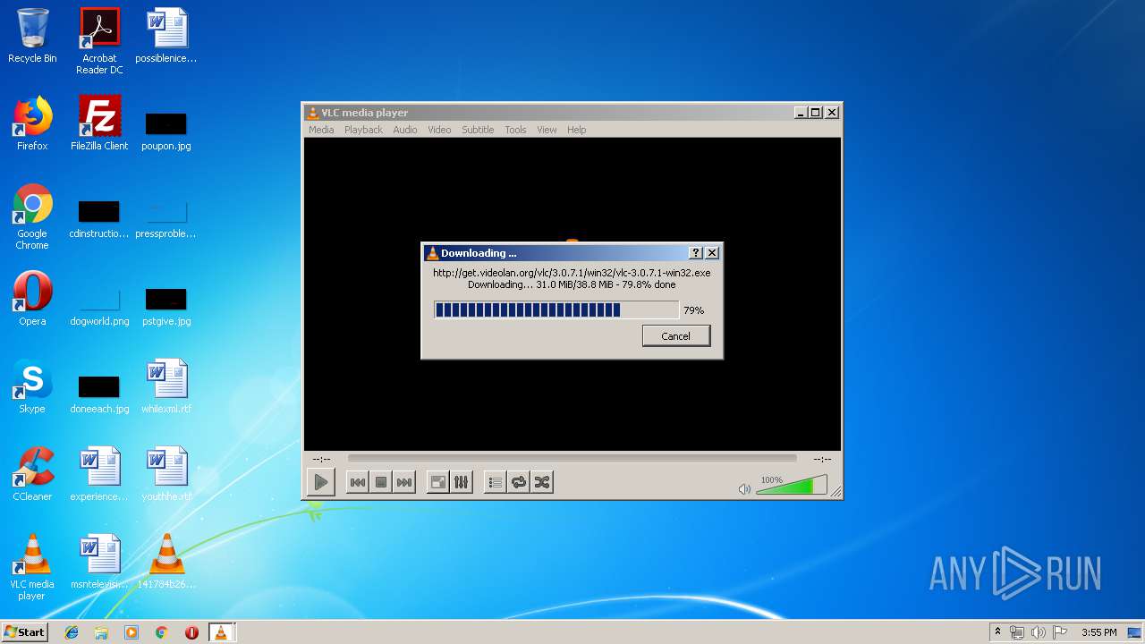
Task: Open the network tray icon
Action: 1017,632
